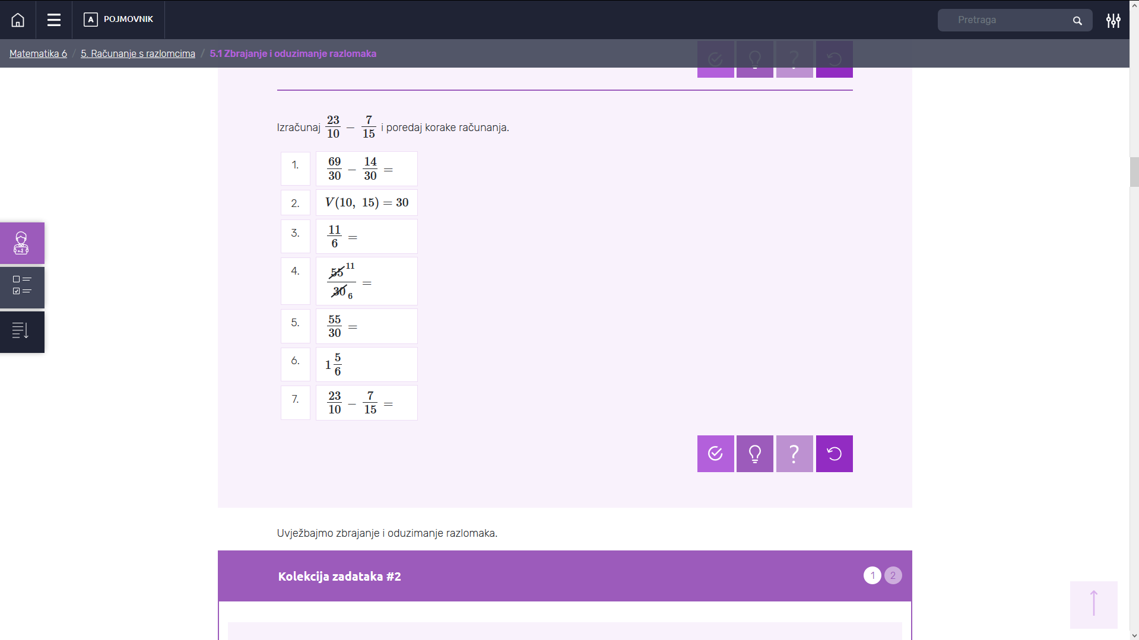Reset the exercise with the undo arrow button

coord(834,454)
